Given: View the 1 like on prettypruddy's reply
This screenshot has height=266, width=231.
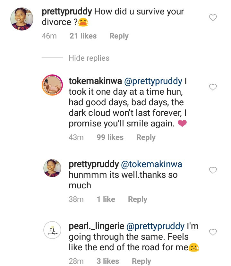Looking at the screenshot, I should (106, 199).
